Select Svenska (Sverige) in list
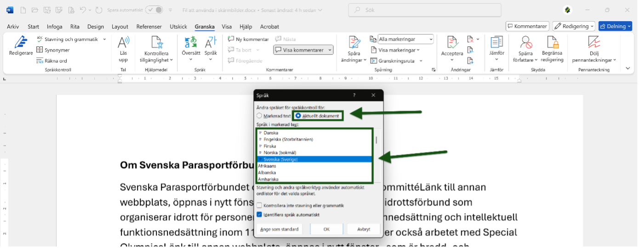Screen dimensions: 639x248 (x=314, y=159)
